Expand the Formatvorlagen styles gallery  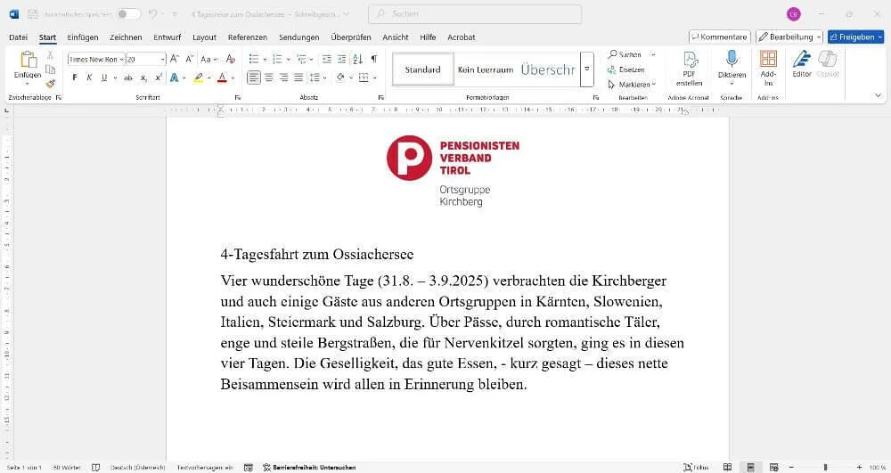pyautogui.click(x=586, y=69)
